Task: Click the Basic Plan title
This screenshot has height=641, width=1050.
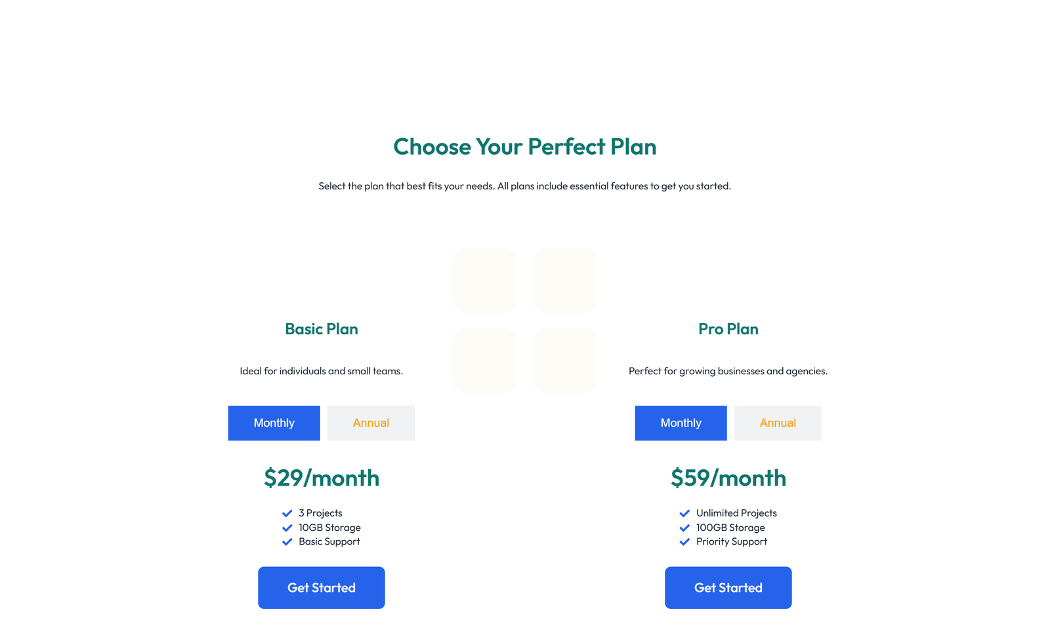Action: (321, 330)
